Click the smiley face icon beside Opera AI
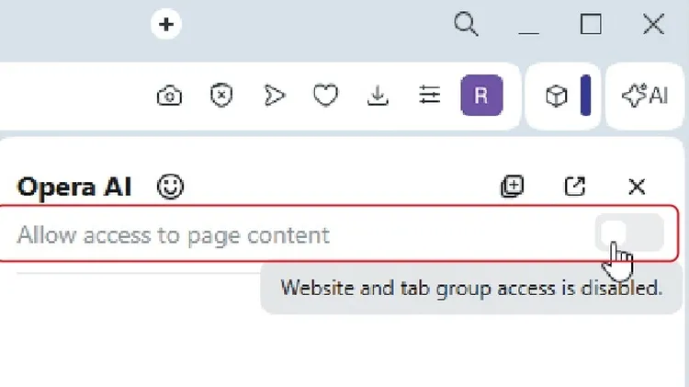This screenshot has height=387, width=689. tap(170, 187)
